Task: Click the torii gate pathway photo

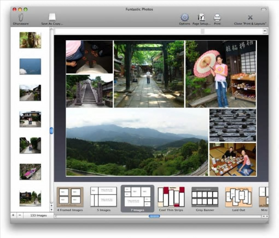Action: click(x=149, y=74)
